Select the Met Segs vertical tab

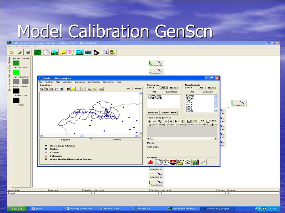pos(9,73)
